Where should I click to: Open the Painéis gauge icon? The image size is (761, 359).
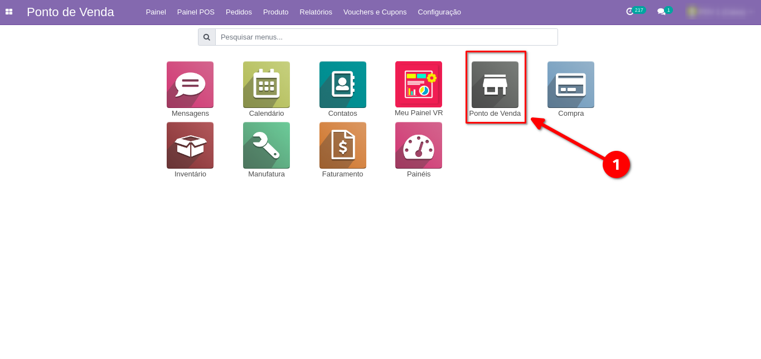(x=419, y=145)
